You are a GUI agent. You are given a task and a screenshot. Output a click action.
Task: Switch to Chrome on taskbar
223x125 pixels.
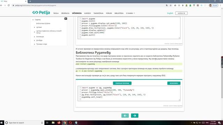click(x=64, y=123)
